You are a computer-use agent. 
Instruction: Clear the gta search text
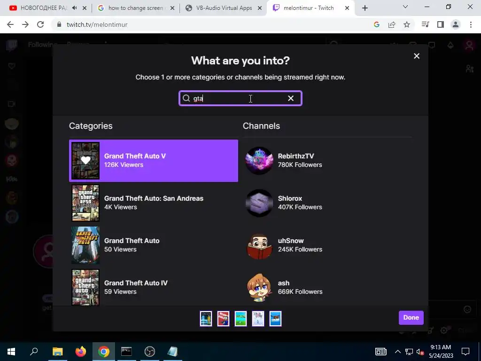pyautogui.click(x=290, y=98)
